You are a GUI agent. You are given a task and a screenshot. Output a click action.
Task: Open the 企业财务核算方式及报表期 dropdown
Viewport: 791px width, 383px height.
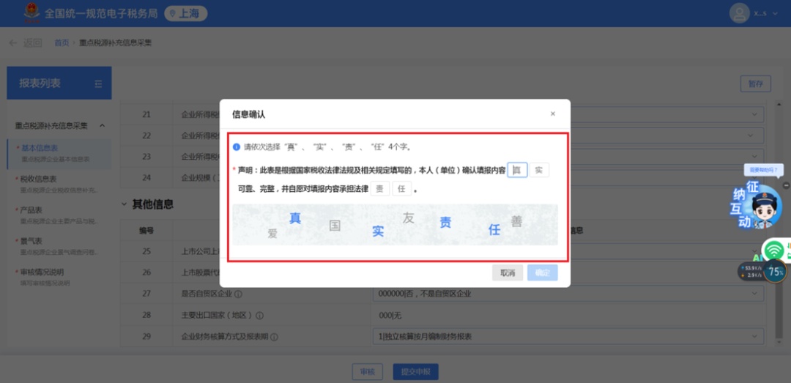click(568, 337)
